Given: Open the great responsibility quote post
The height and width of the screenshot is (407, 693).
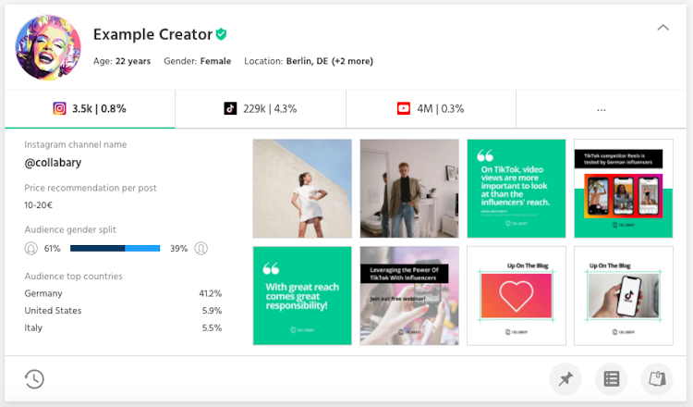Looking at the screenshot, I should (x=302, y=295).
